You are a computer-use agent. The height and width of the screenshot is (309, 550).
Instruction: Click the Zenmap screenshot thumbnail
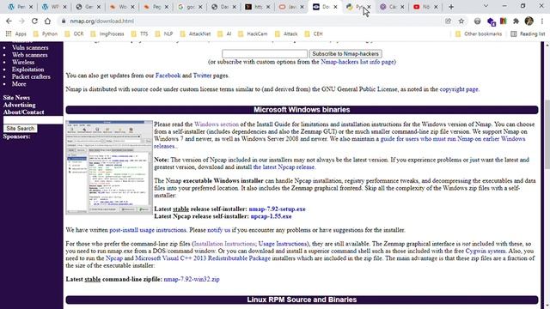[109, 167]
